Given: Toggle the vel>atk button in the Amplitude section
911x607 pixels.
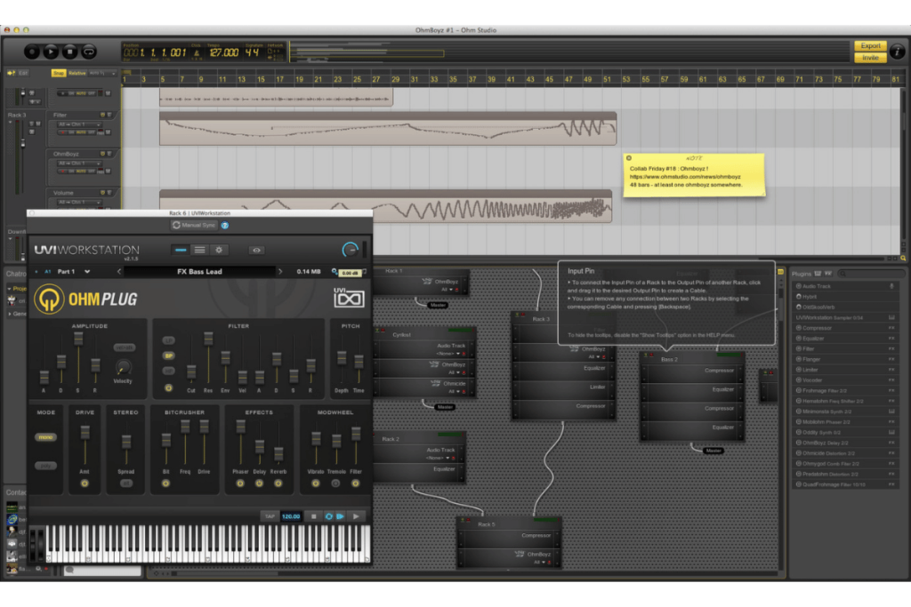Looking at the screenshot, I should pyautogui.click(x=125, y=347).
